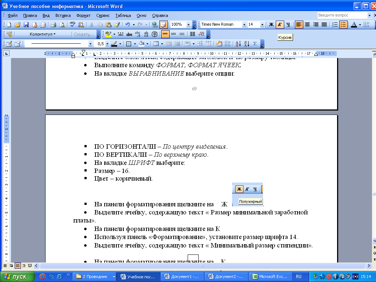Apply the shading fill bucket color

click(x=142, y=44)
